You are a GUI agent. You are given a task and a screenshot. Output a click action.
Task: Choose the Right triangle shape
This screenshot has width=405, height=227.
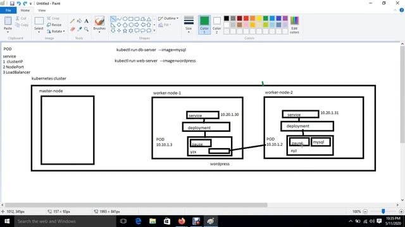click(x=113, y=25)
